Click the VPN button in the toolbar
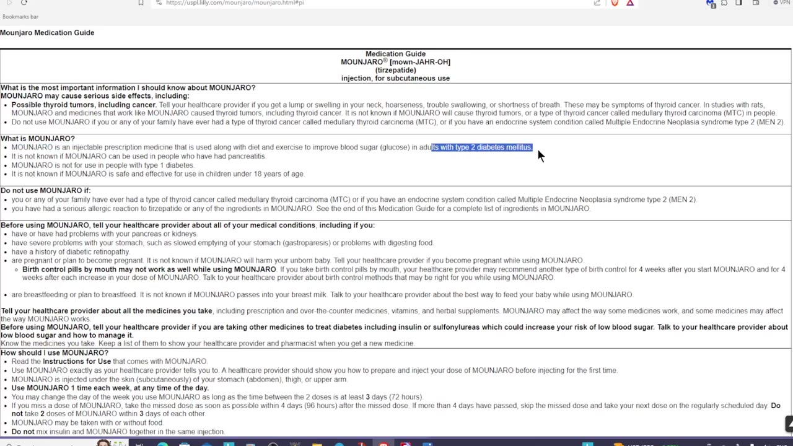The width and height of the screenshot is (793, 446). point(782,2)
